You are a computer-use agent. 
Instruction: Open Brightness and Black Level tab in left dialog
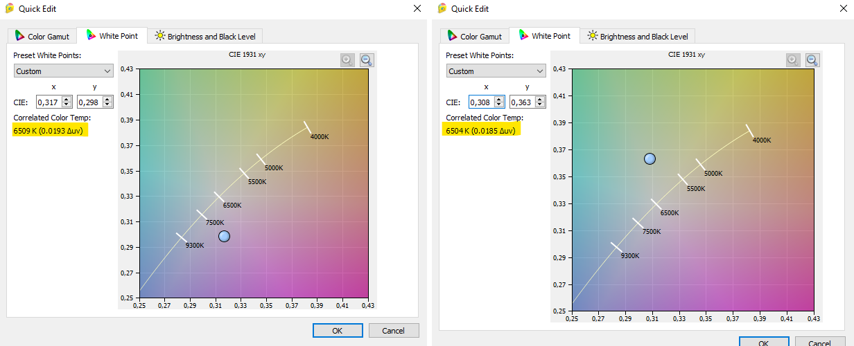pos(206,36)
